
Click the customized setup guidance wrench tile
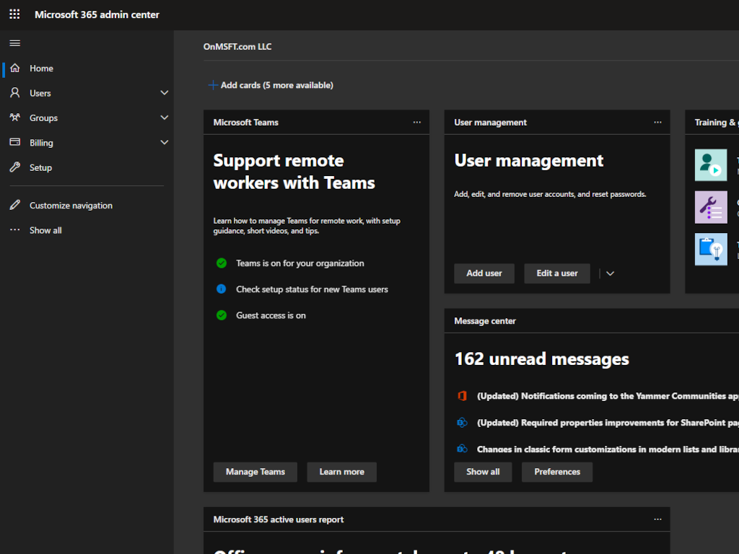[711, 207]
